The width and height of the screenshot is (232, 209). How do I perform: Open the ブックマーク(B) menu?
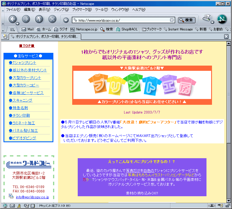[82, 10]
